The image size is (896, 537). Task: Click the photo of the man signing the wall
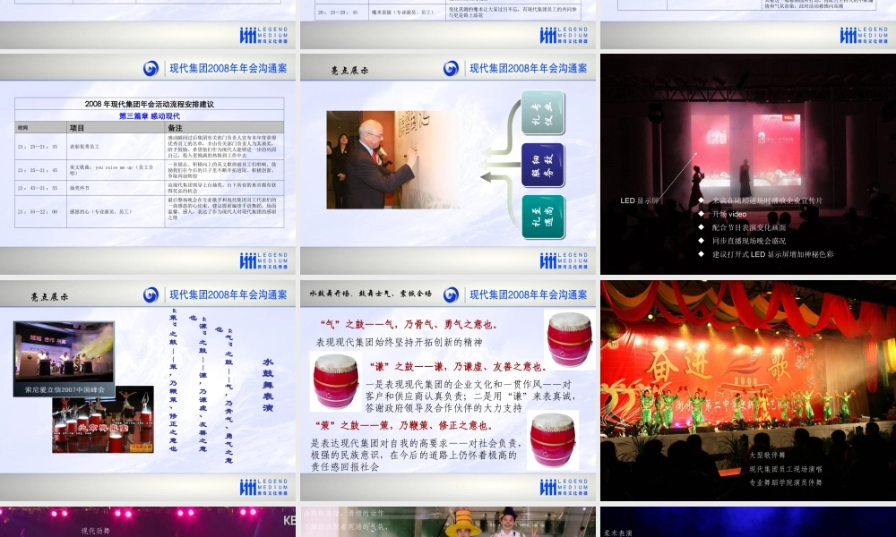(x=393, y=160)
